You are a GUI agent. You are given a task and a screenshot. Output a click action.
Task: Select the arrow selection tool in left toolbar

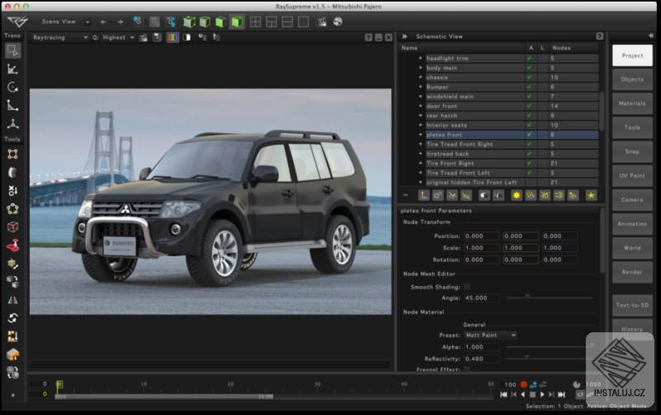tap(12, 50)
